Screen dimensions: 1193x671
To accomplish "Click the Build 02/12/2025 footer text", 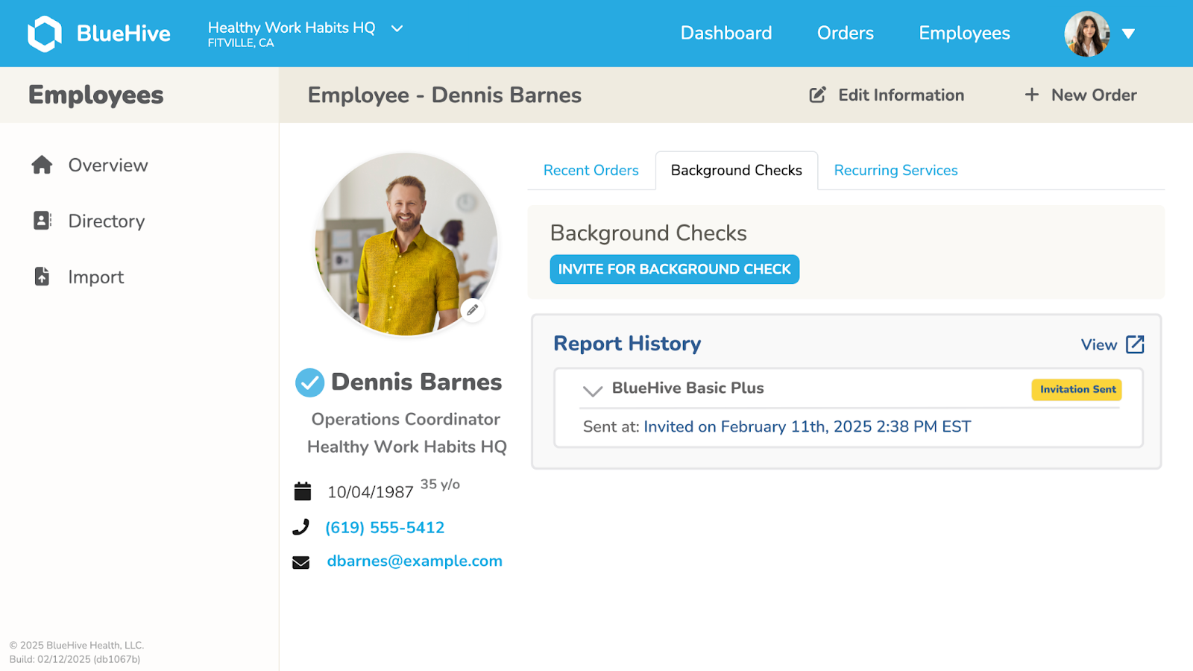I will pos(75,659).
